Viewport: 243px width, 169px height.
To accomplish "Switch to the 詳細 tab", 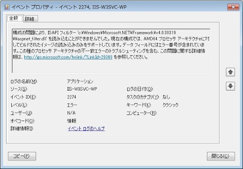I will coord(30,19).
